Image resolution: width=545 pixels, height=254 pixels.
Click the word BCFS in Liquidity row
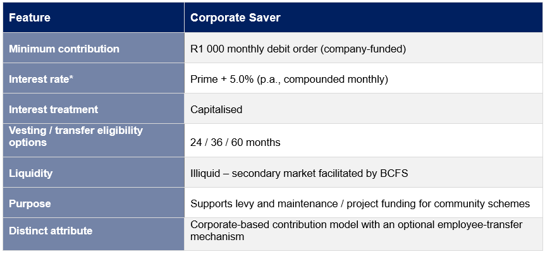click(x=395, y=173)
